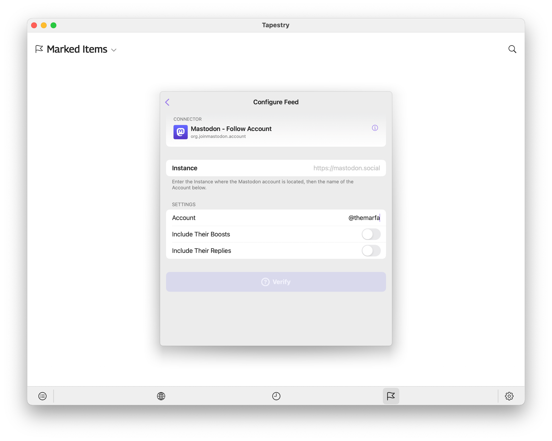Select the flag Marked Items tab
The width and height of the screenshot is (552, 441).
click(x=391, y=396)
